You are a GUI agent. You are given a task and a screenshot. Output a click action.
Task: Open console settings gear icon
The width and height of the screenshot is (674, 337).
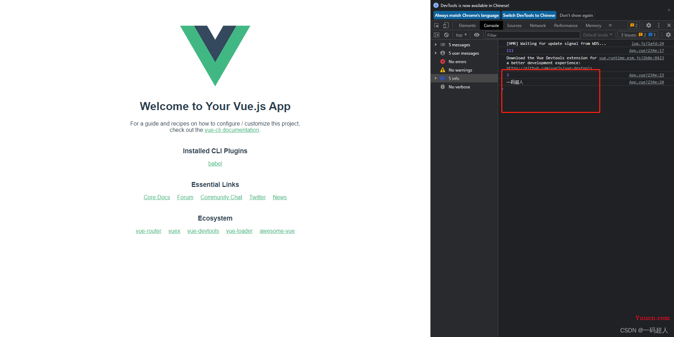pos(668,35)
